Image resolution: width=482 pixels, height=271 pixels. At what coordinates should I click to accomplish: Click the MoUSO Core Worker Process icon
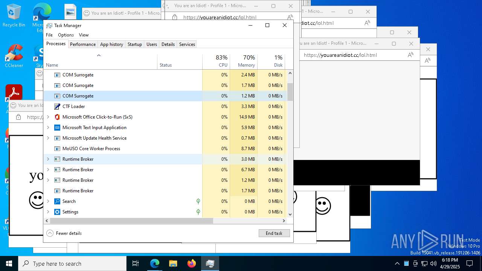(57, 149)
